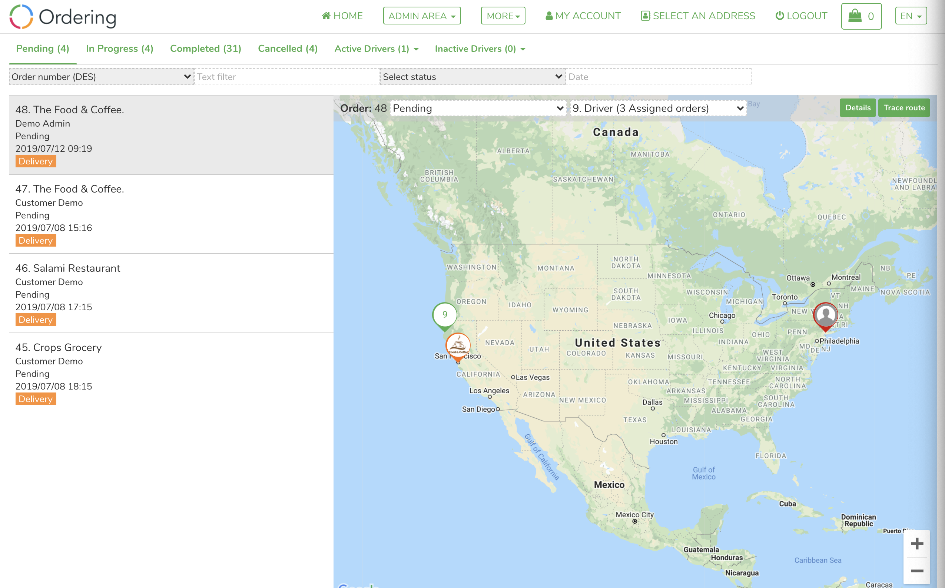Viewport: 945px width, 588px height.
Task: Open the Completed (31) tab
Action: (206, 49)
